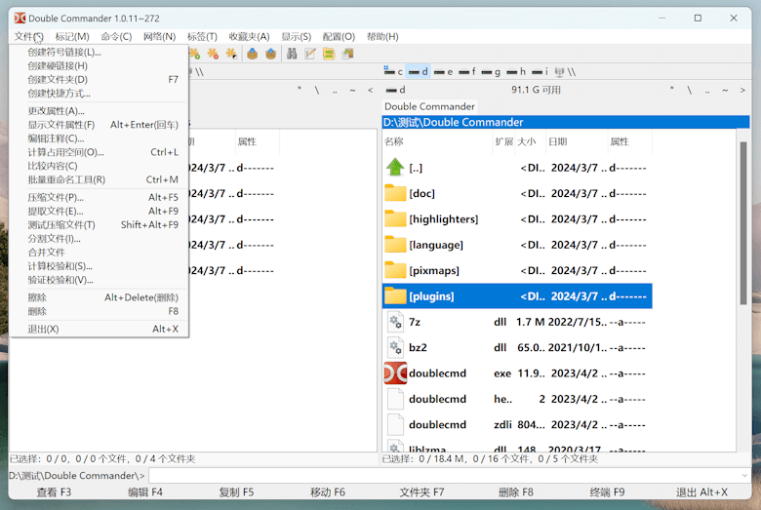Click the D:\测试\Double Commander path bar
Viewport: 761px width, 510px height.
coord(566,122)
